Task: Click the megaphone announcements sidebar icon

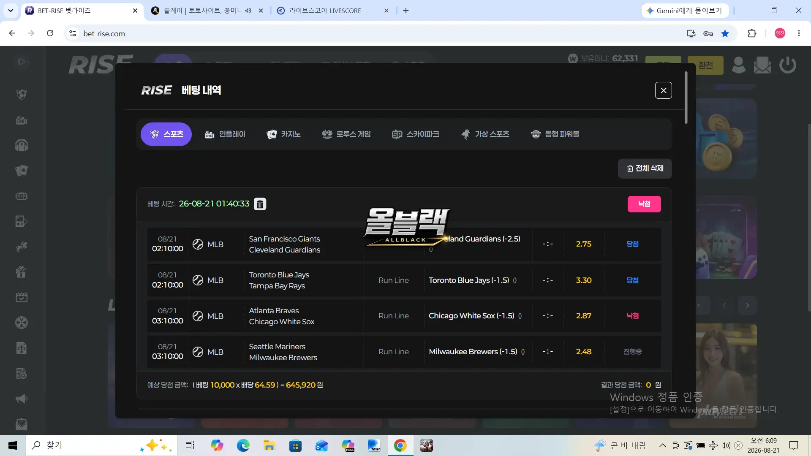Action: (x=22, y=399)
